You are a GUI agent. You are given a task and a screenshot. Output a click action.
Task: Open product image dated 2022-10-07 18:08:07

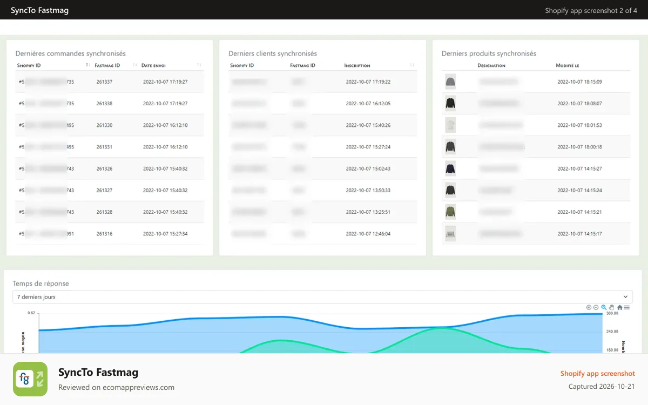450,103
